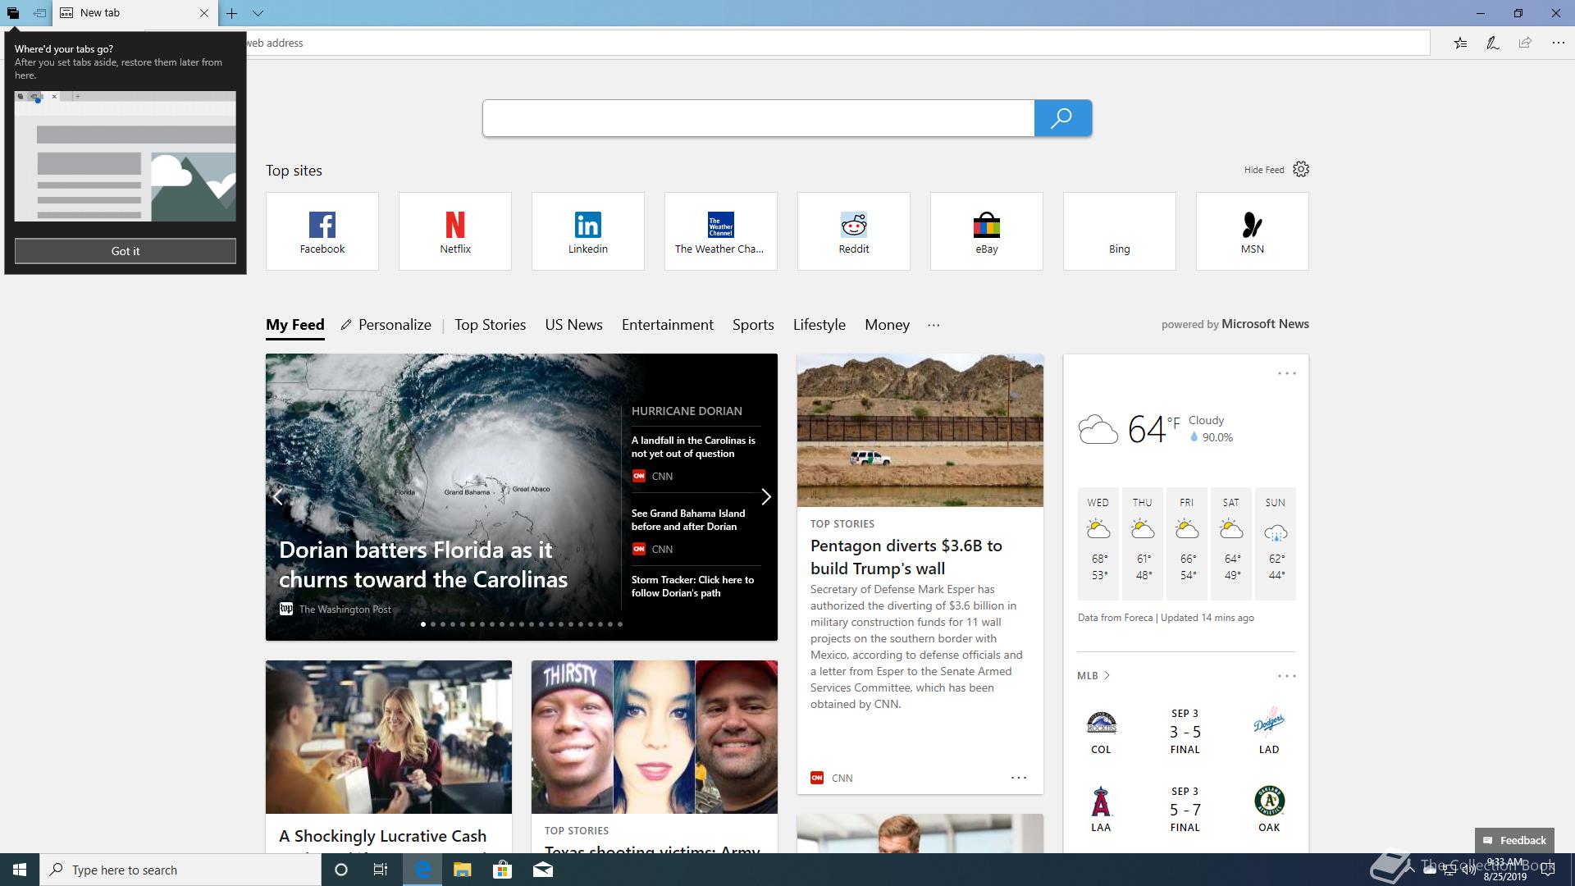Open Microsoft Store from taskbar
1575x886 pixels.
click(x=502, y=870)
